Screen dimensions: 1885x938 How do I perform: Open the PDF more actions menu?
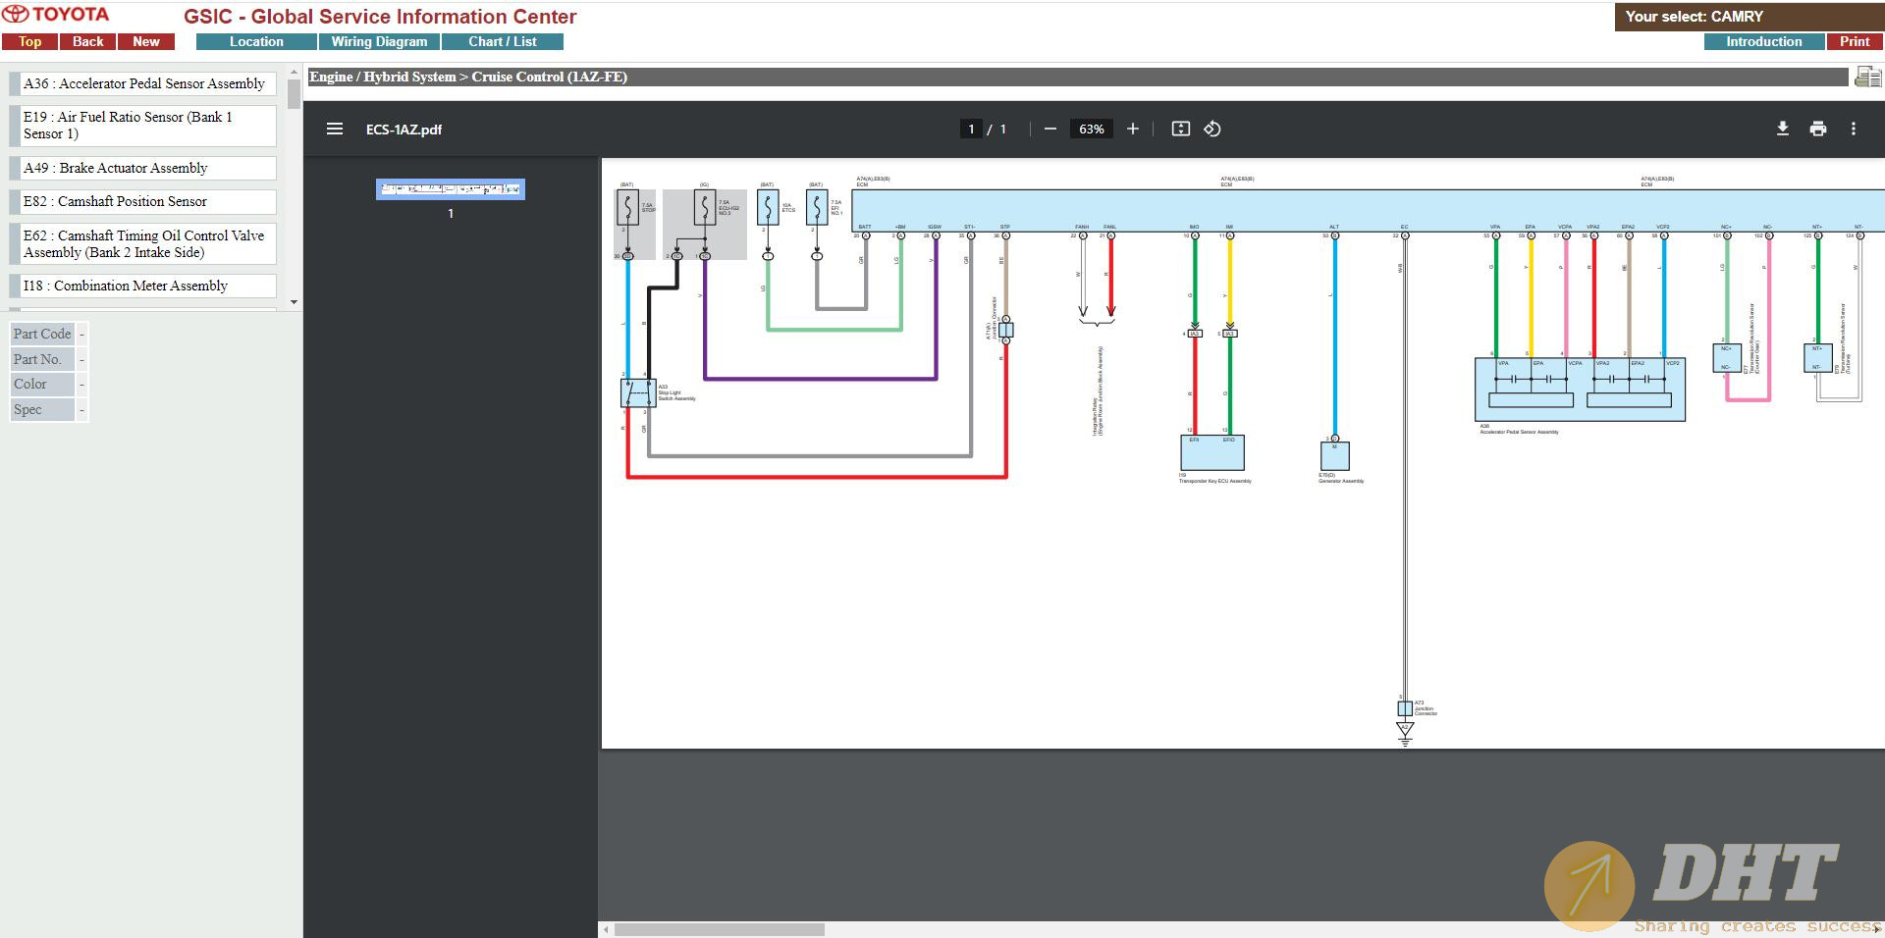point(1854,129)
